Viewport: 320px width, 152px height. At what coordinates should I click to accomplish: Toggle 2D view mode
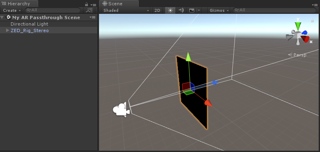tap(157, 11)
